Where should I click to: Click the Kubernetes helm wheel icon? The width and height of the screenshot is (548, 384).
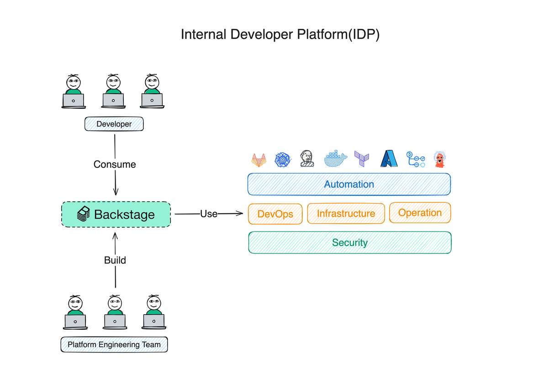(x=283, y=159)
